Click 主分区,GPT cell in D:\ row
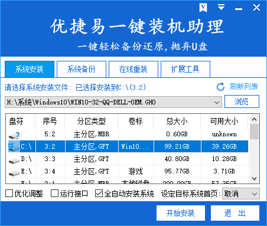The width and height of the screenshot is (267, 226). pos(92,159)
